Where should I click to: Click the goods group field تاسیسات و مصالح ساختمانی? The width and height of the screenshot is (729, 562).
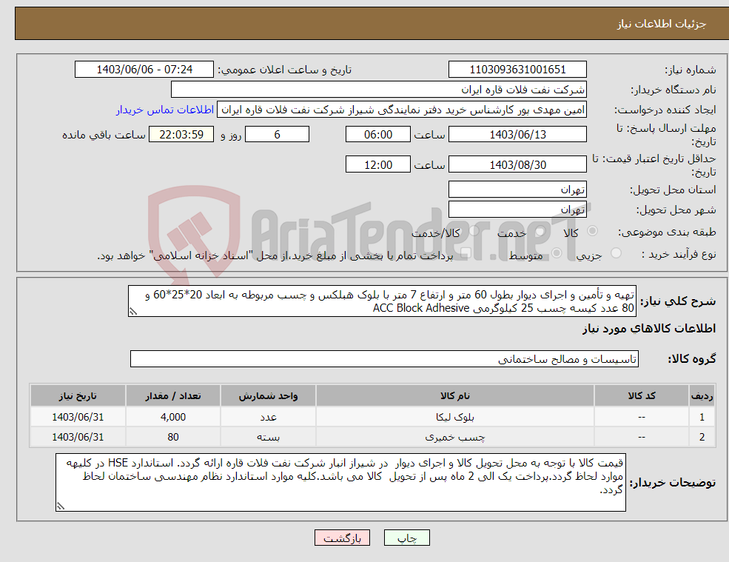click(x=385, y=358)
